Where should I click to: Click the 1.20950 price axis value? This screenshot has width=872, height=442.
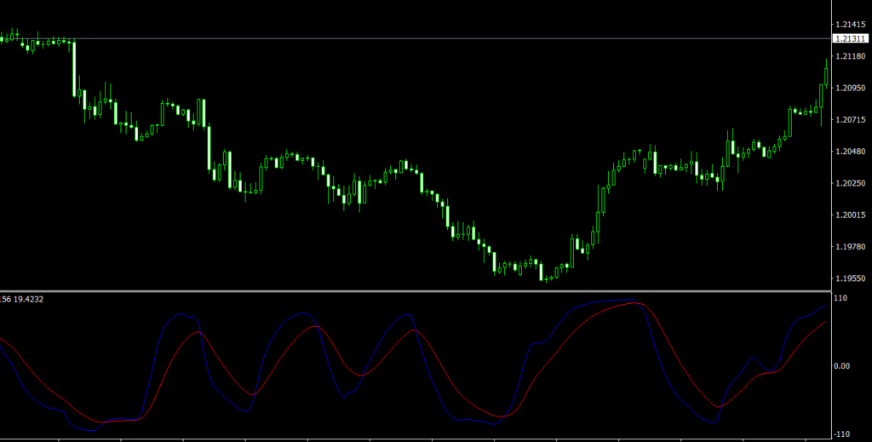[851, 88]
